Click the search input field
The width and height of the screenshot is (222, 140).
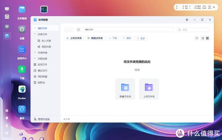[x=194, y=30]
